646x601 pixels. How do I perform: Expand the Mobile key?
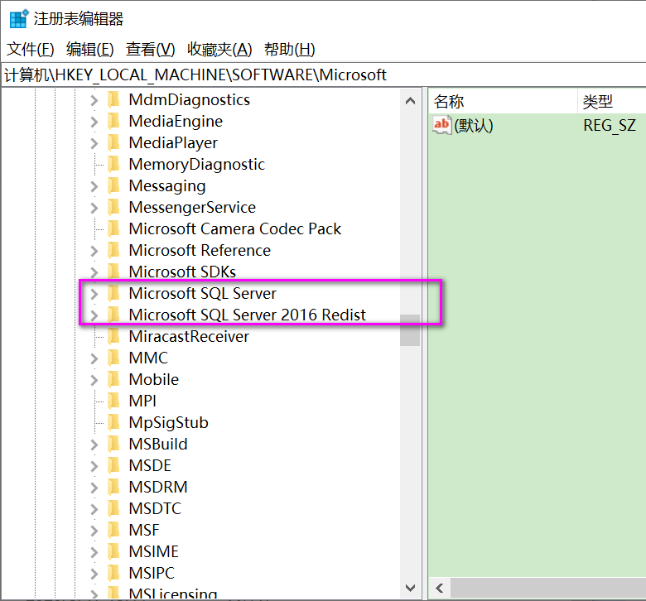click(x=94, y=380)
